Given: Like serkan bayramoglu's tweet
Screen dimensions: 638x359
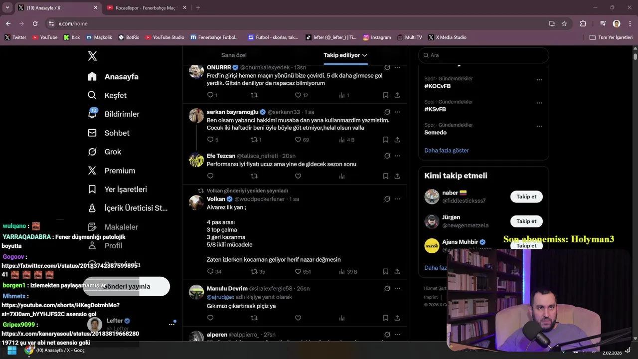Looking at the screenshot, I should point(298,140).
